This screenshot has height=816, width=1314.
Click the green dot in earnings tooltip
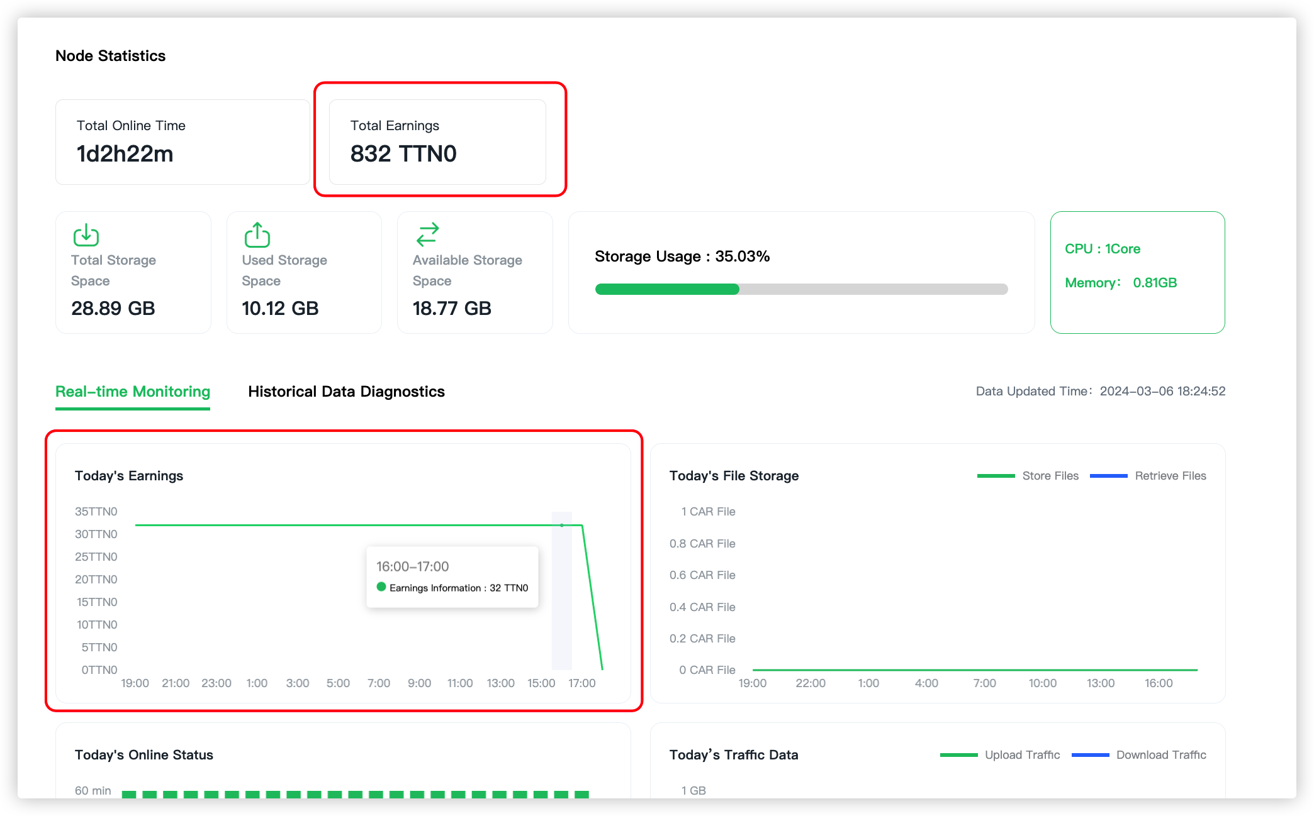pos(381,587)
